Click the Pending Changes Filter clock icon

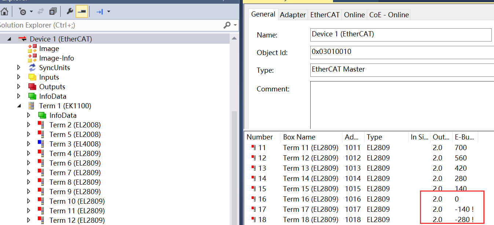pos(23,12)
